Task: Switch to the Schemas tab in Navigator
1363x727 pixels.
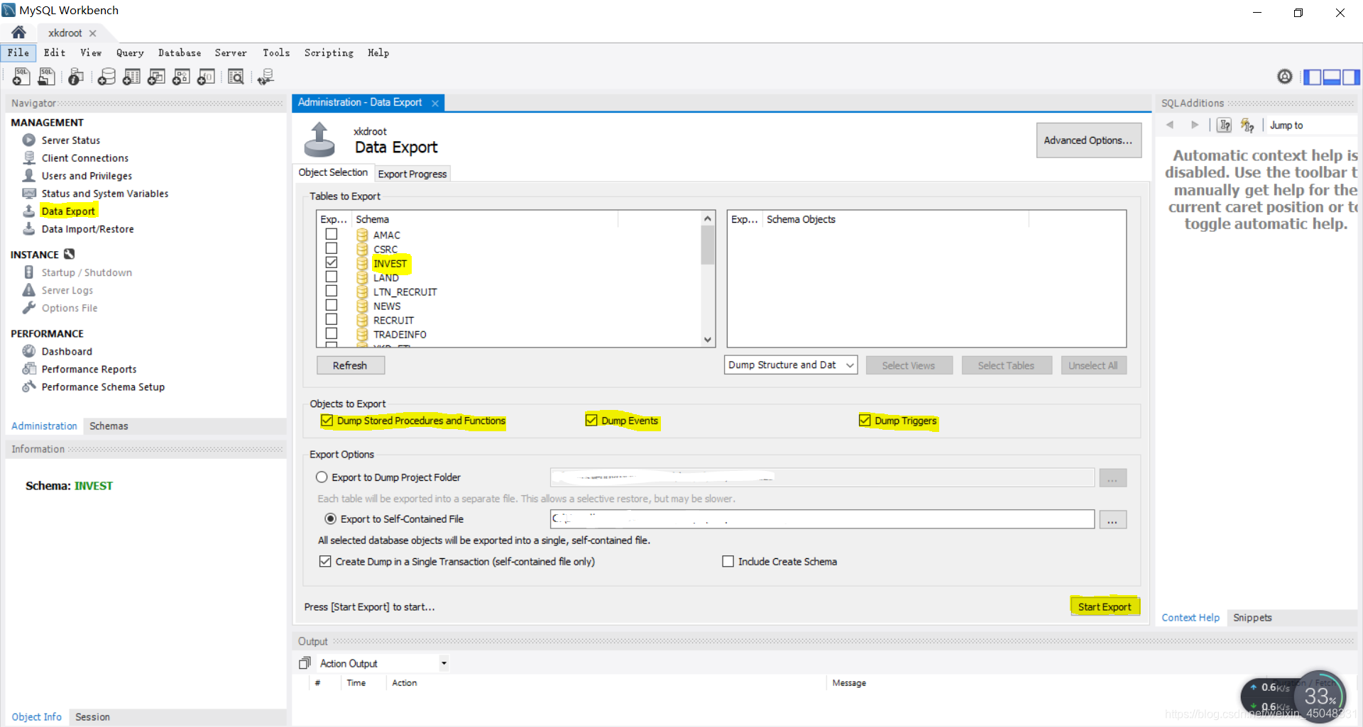Action: pos(109,426)
